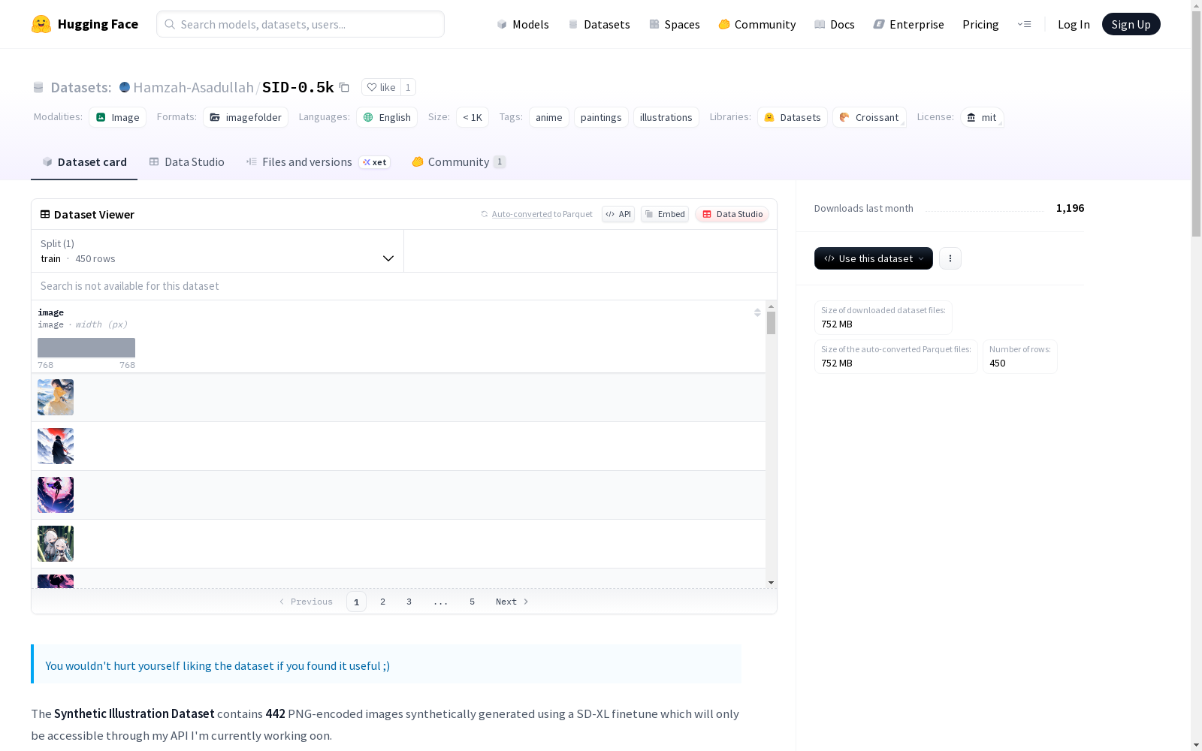Click the Hugging Face logo icon
The image size is (1202, 751).
tap(41, 24)
